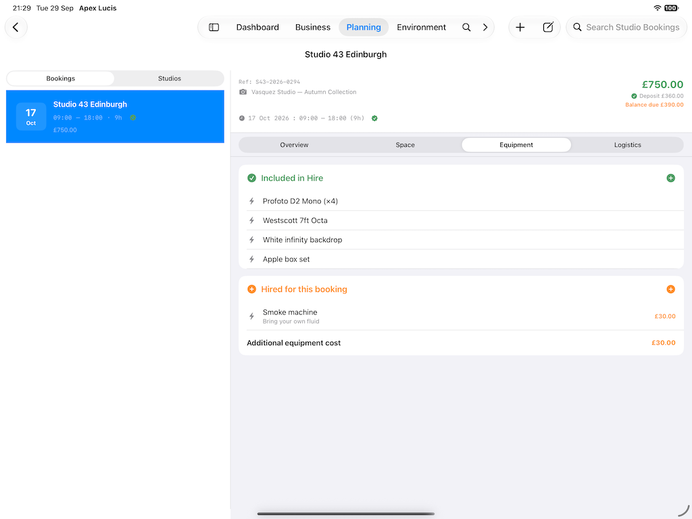Add a new booking with the plus icon
The width and height of the screenshot is (692, 519).
click(x=520, y=27)
